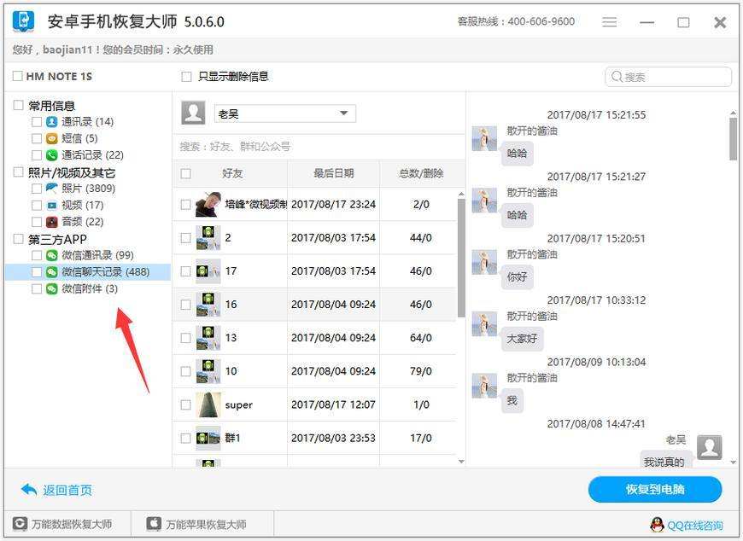Tick the 常用信息 category checkbox
Viewport: 743px width, 541px height.
pos(19,105)
